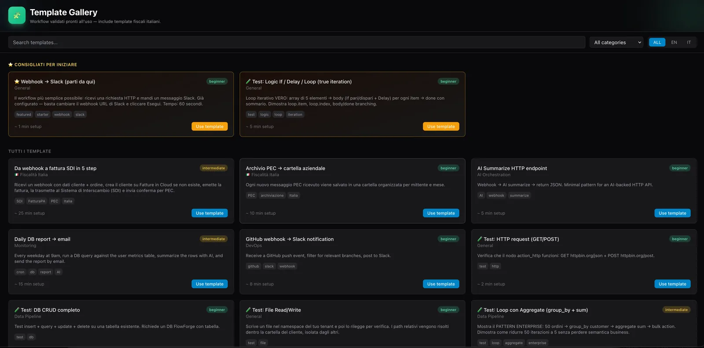Use template for Da webhook a fattura SDI
The height and width of the screenshot is (348, 704).
tap(209, 213)
